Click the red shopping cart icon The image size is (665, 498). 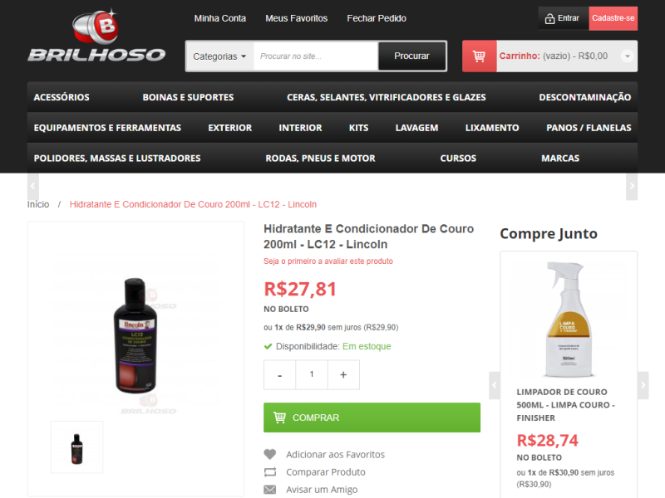click(480, 56)
